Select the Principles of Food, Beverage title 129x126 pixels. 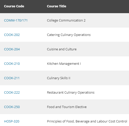pos(87,121)
